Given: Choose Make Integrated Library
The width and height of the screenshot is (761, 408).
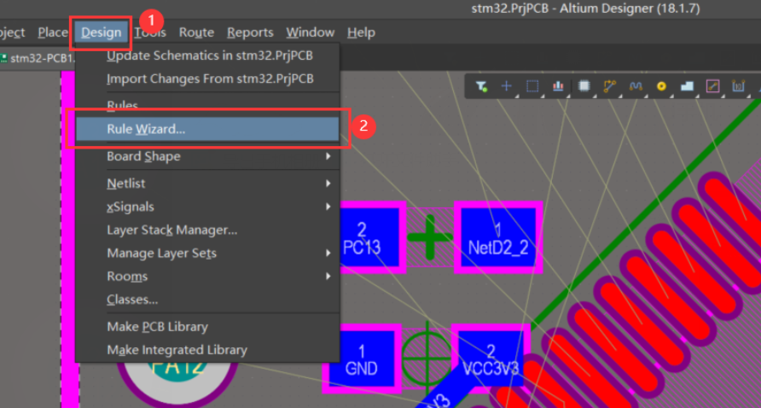Looking at the screenshot, I should pyautogui.click(x=207, y=350).
